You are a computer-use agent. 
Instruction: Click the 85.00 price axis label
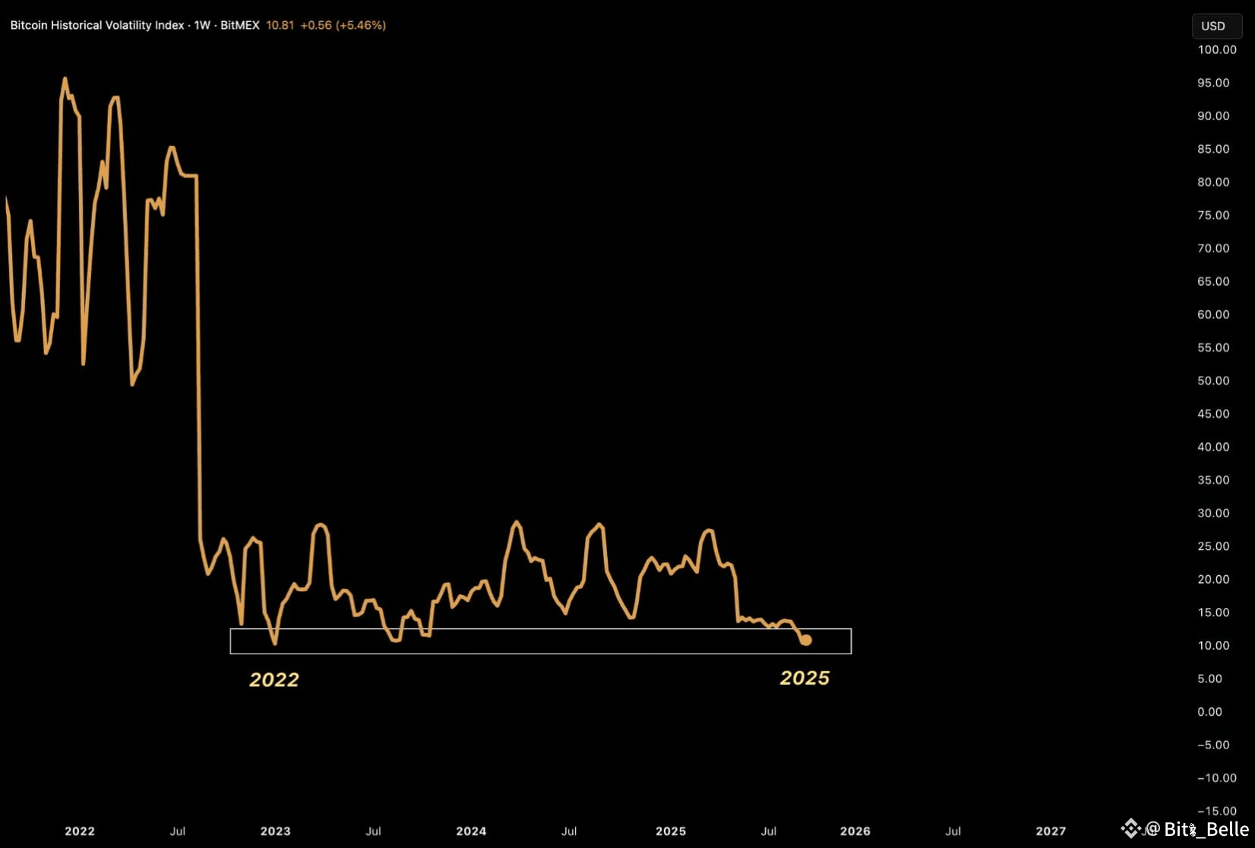[1213, 149]
